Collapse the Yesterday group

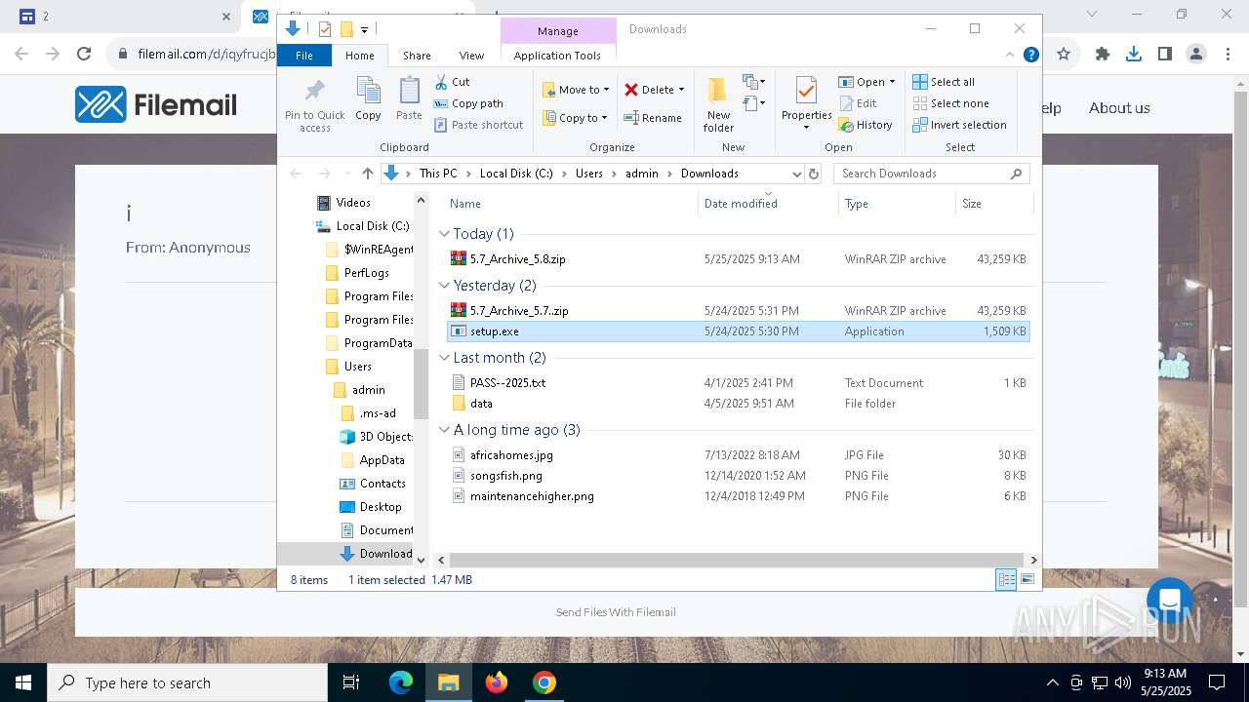pos(444,286)
